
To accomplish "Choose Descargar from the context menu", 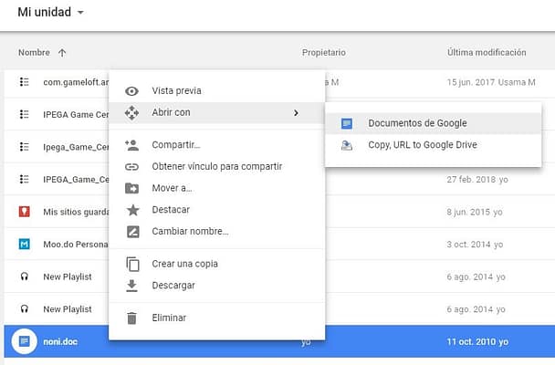I will (x=216, y=286).
